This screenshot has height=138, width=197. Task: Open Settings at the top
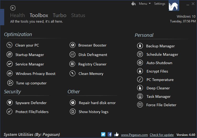coord(159,4)
